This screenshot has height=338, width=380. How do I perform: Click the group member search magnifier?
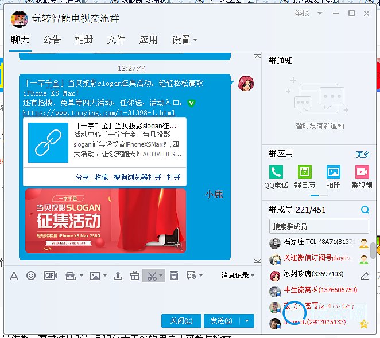365,210
